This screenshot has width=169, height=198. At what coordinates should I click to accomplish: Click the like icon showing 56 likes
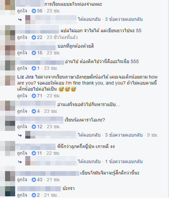[34, 11]
